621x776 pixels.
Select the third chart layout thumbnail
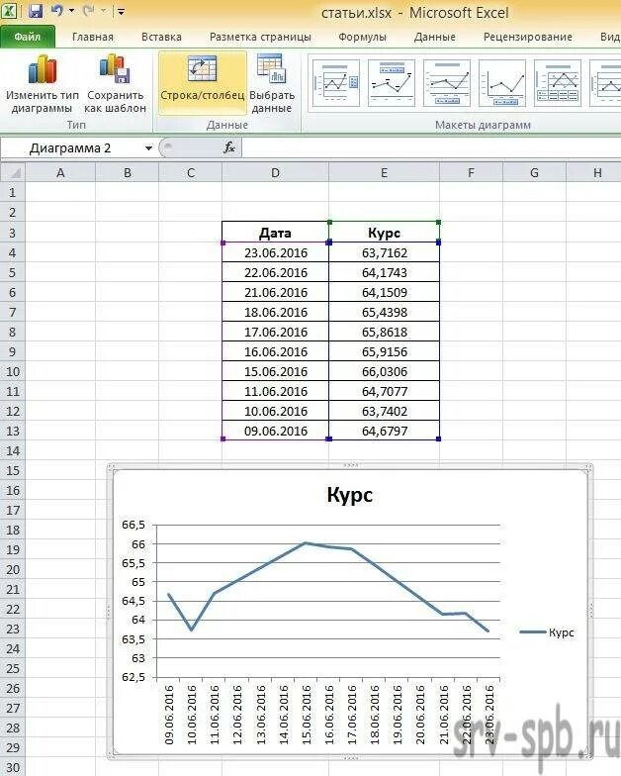[447, 83]
